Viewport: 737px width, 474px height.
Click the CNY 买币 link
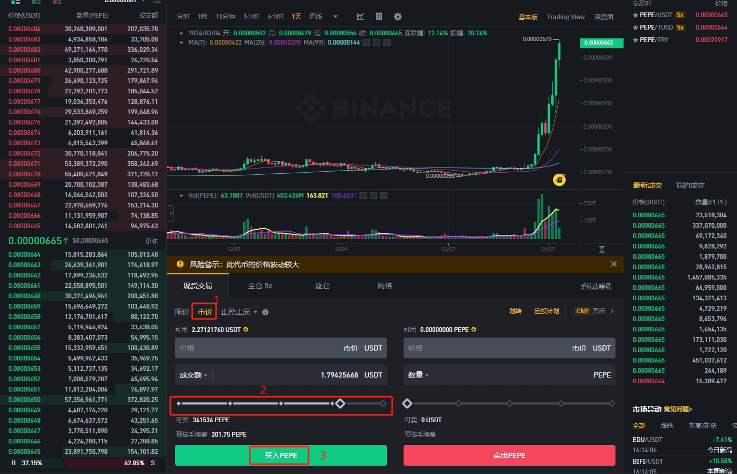click(x=590, y=311)
